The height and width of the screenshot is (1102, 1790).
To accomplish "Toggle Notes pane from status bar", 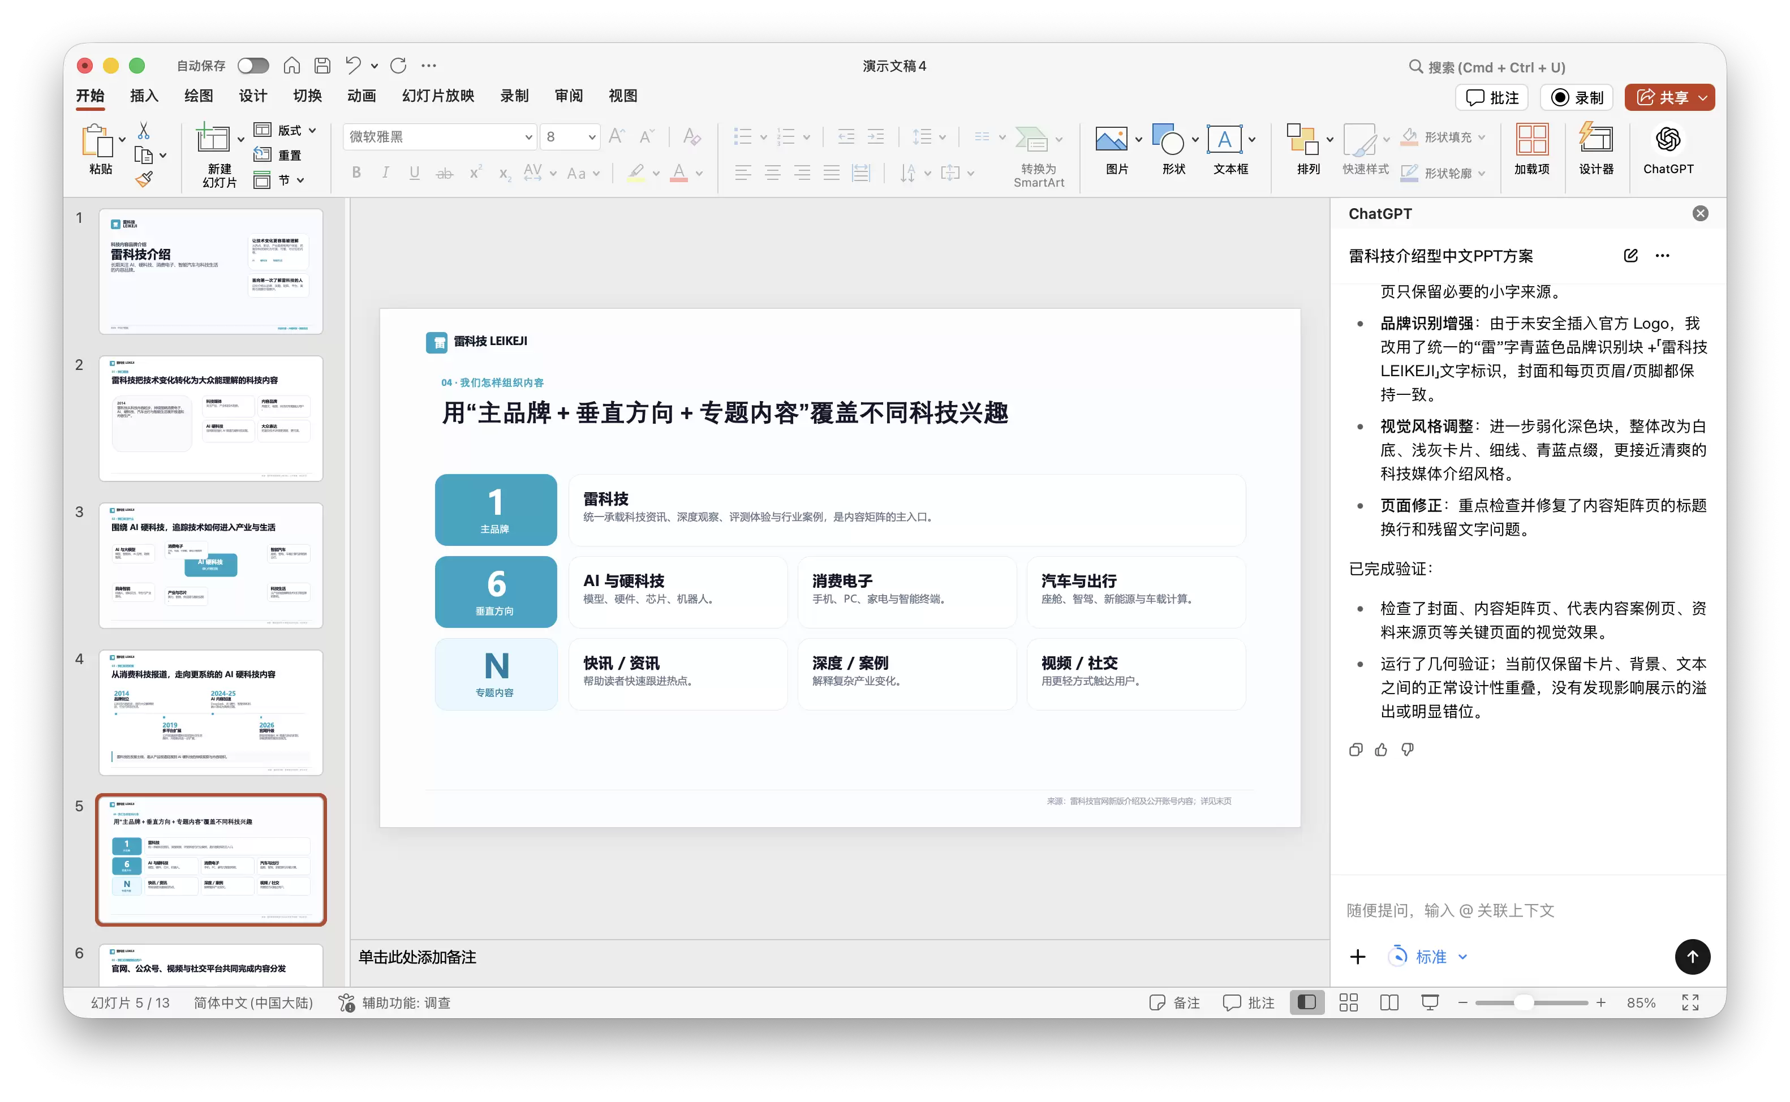I will [x=1174, y=1002].
